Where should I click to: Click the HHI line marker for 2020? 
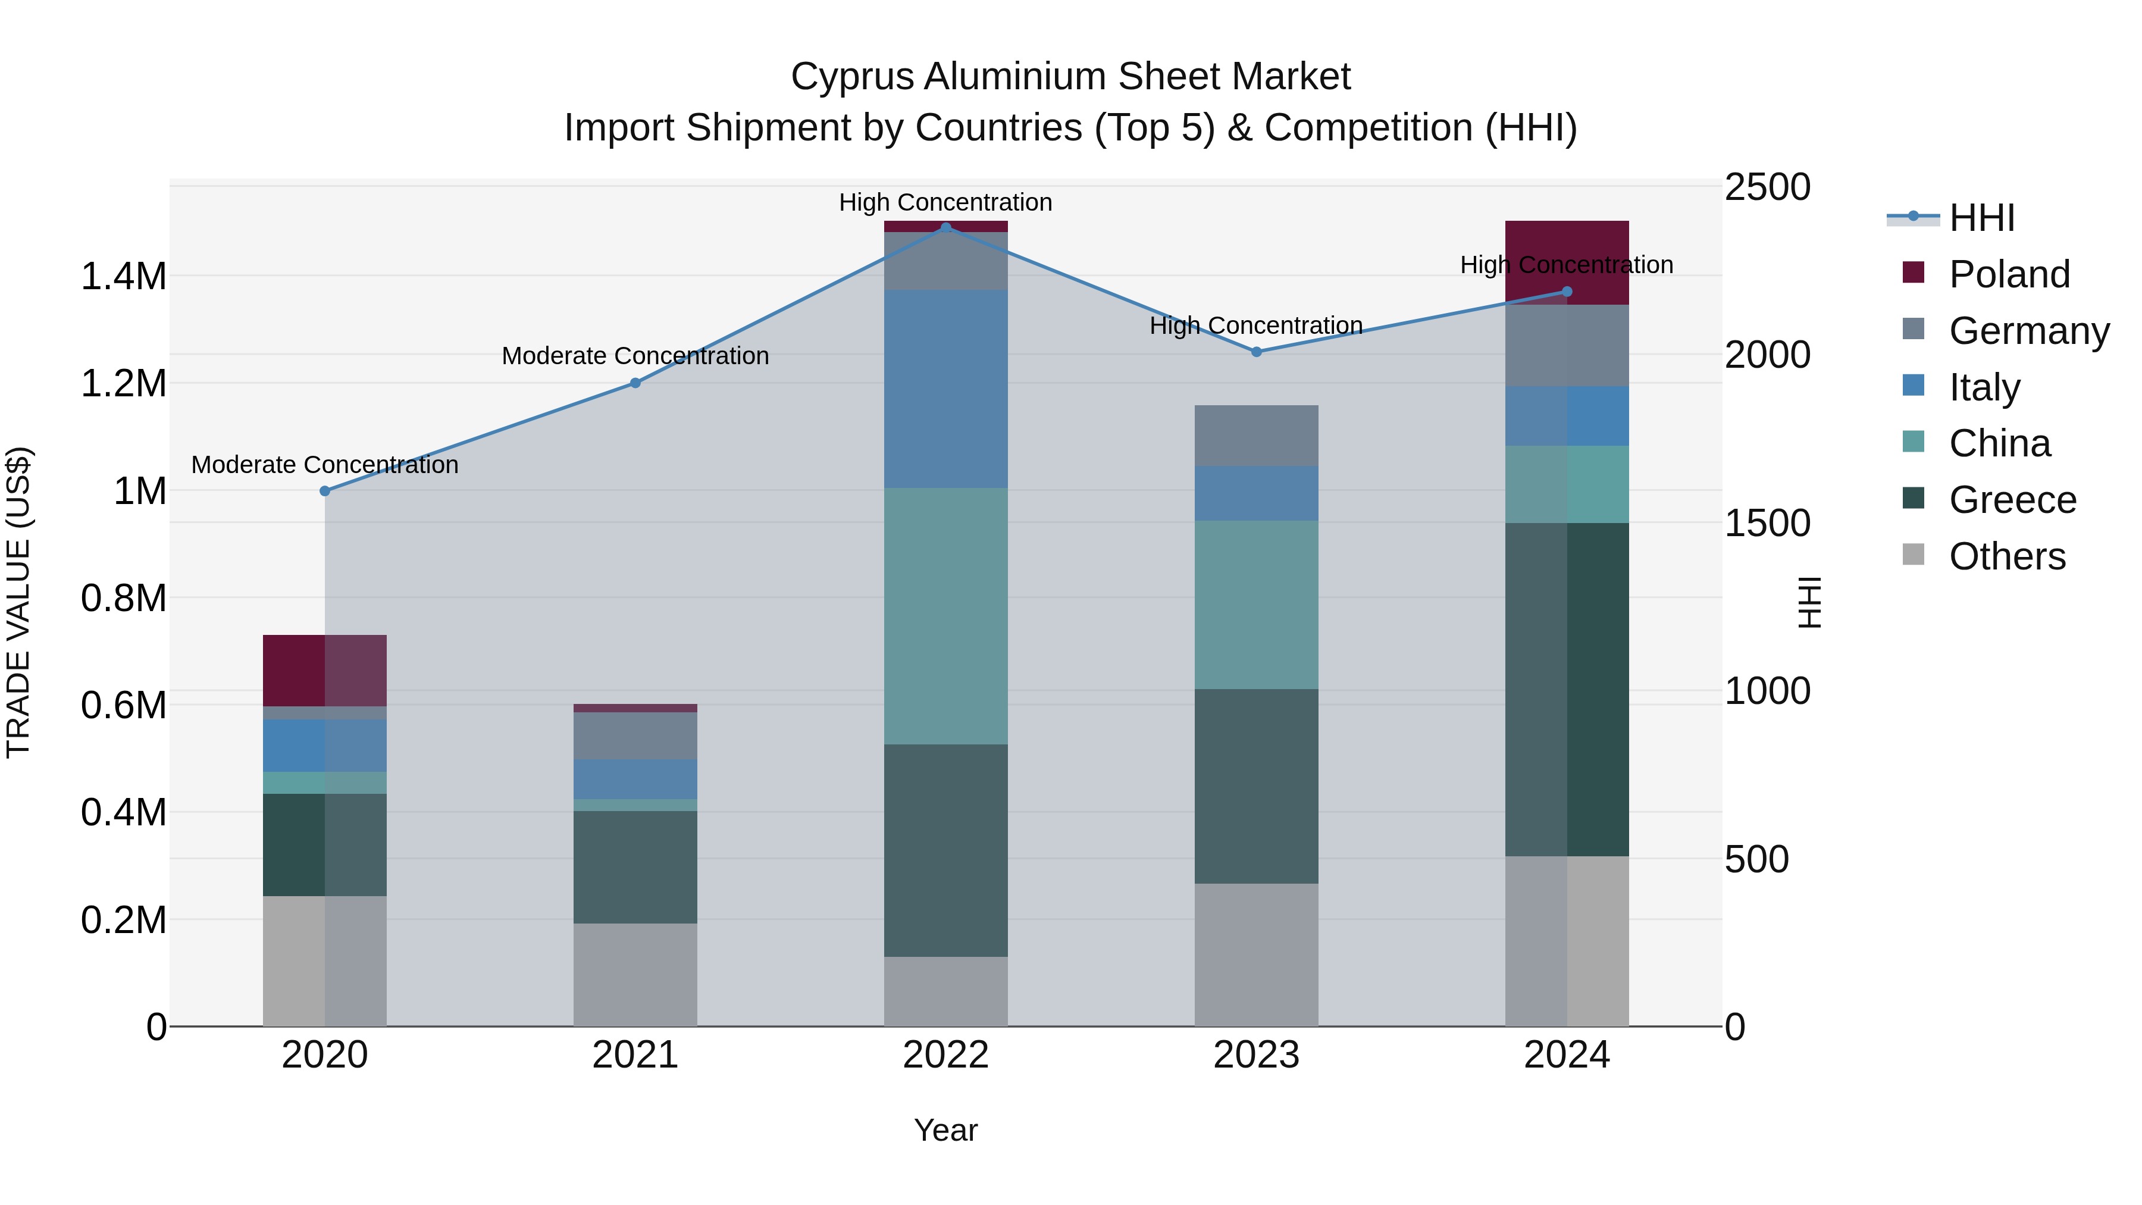(325, 492)
